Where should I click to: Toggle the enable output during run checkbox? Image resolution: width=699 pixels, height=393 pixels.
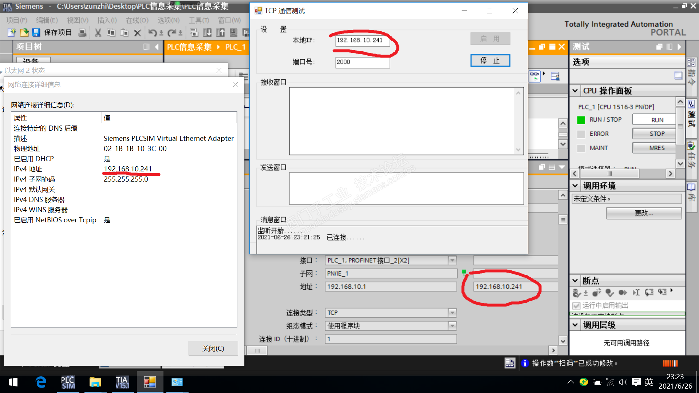point(576,306)
